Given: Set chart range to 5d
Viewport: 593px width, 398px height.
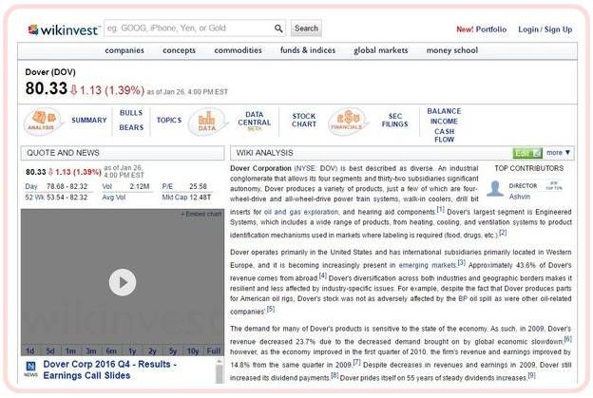Looking at the screenshot, I should point(50,351).
